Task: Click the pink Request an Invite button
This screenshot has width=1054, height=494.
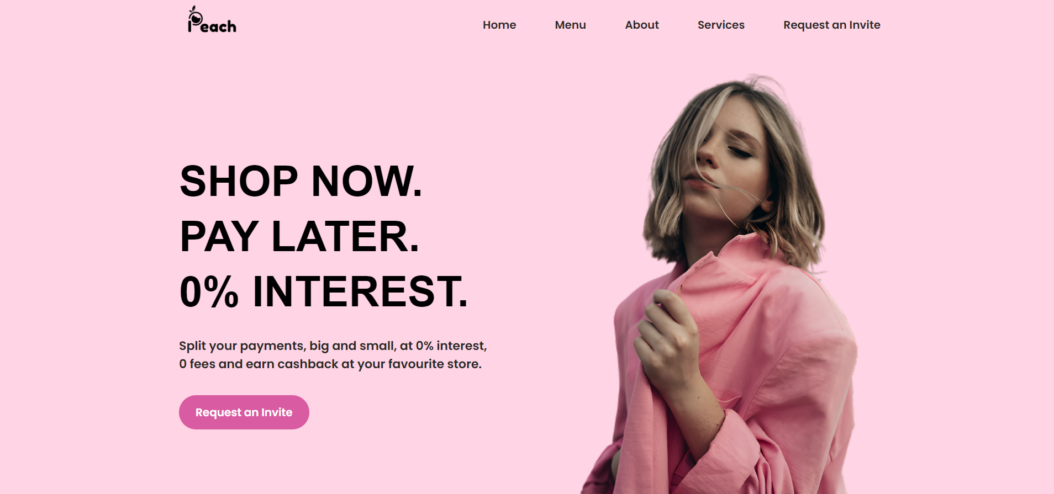Action: tap(244, 412)
